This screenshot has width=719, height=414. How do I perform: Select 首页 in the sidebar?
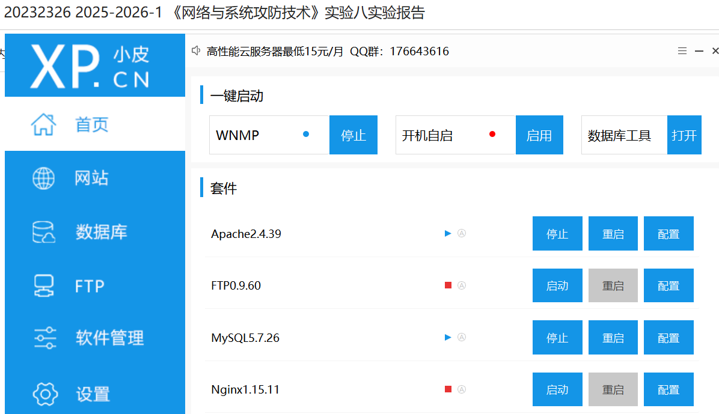(x=95, y=124)
